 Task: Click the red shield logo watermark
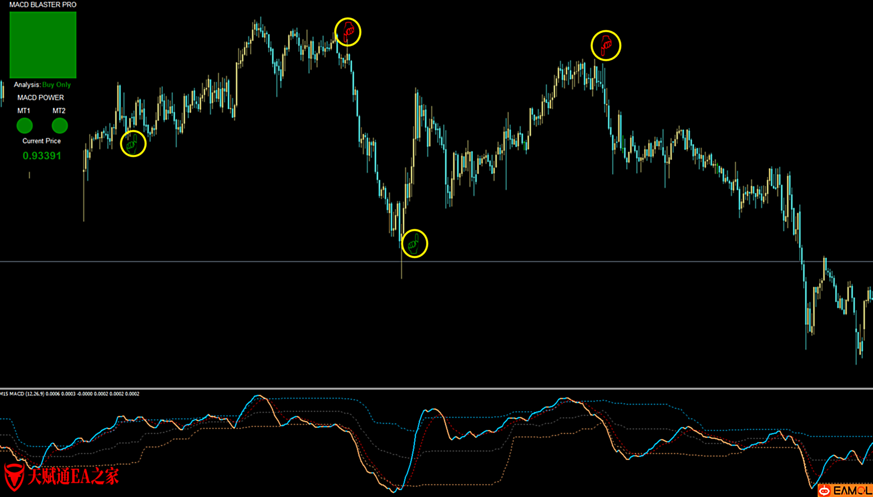coord(14,476)
